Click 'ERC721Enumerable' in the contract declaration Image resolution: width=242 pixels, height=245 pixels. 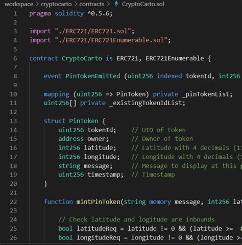(175, 58)
